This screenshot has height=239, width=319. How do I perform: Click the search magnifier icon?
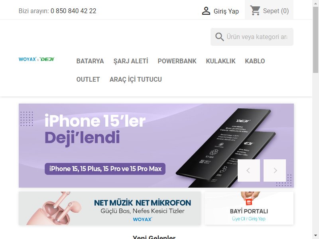coord(220,37)
